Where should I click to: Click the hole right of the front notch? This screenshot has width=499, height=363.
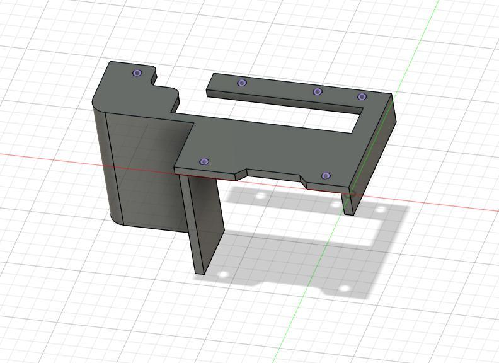click(326, 176)
